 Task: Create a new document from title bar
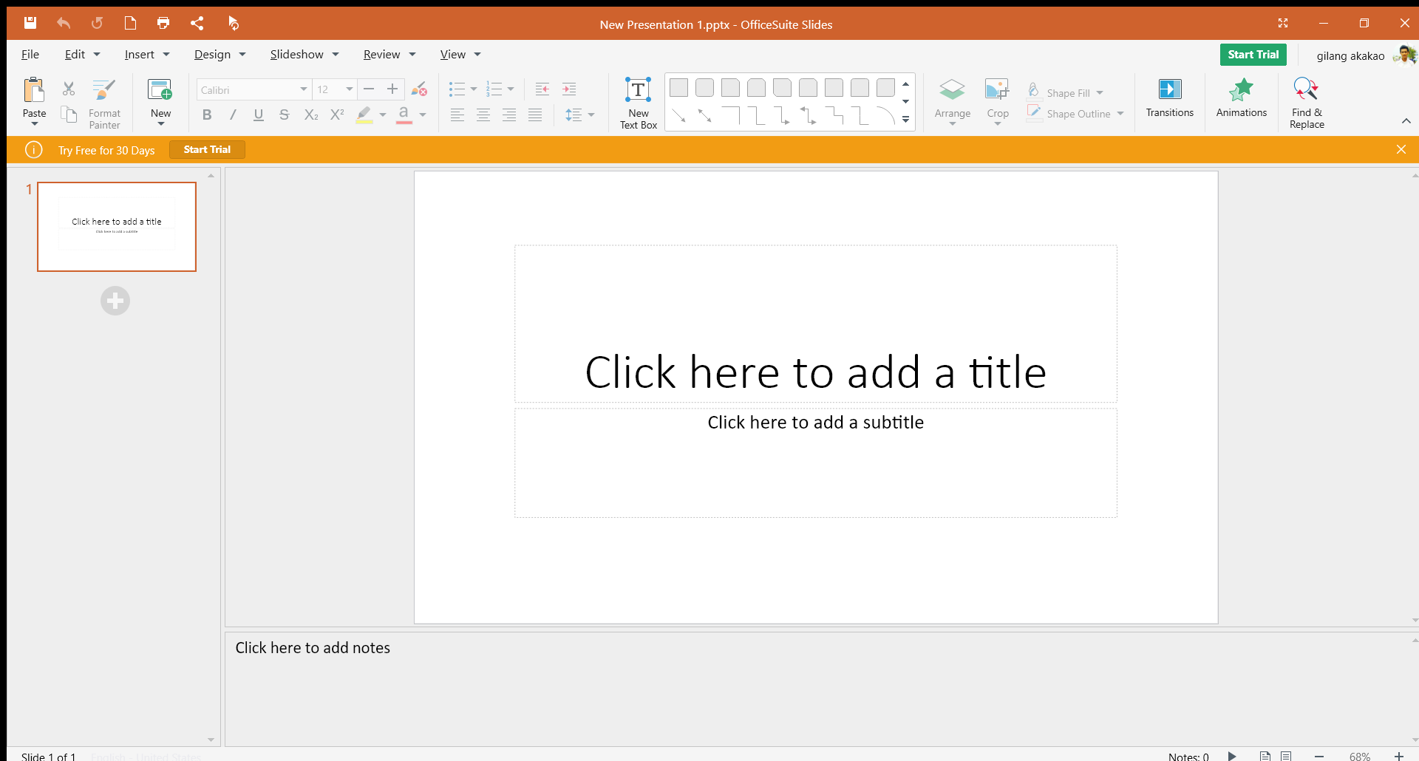[130, 23]
